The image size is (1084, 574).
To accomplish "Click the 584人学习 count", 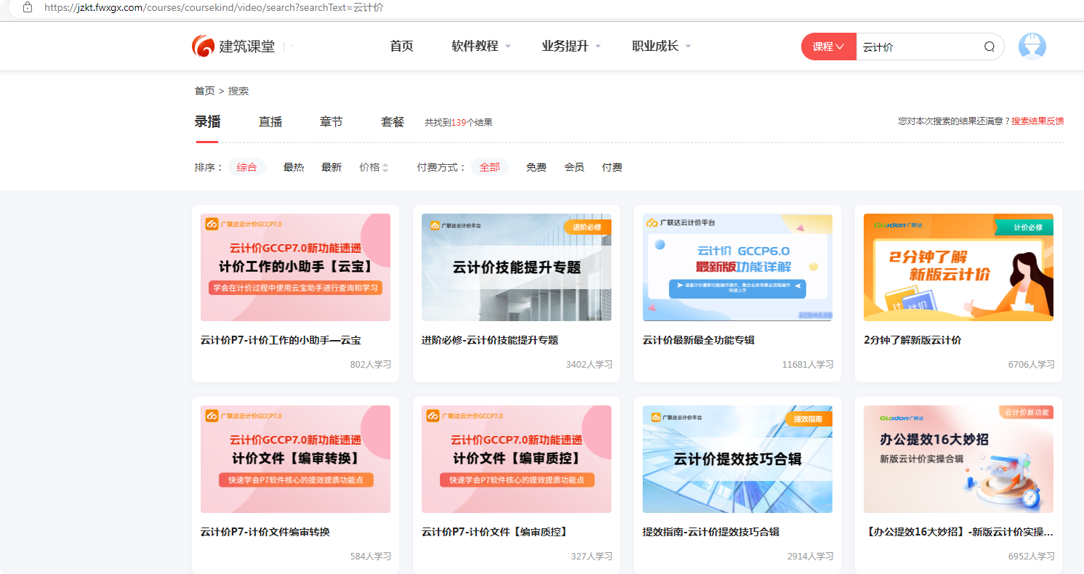I will coord(371,557).
